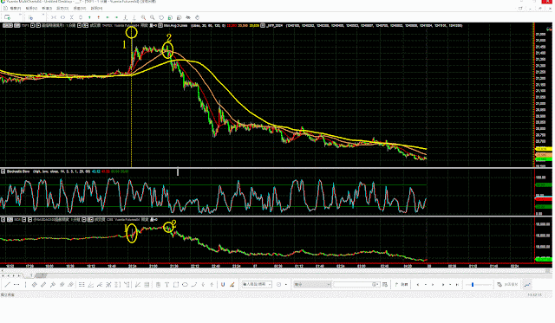Click the compress bar spacing icon
This screenshot has height=323, width=555.
coord(54,17)
